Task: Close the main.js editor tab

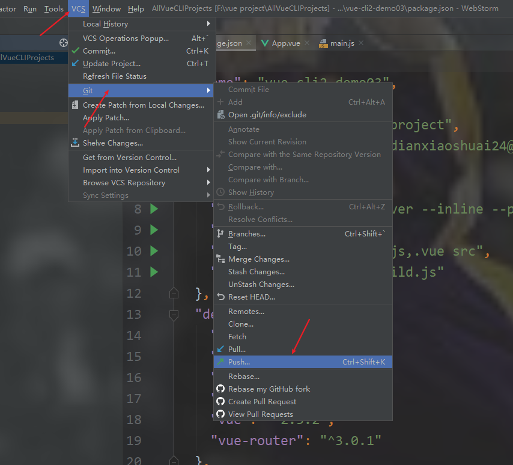Action: [x=361, y=43]
